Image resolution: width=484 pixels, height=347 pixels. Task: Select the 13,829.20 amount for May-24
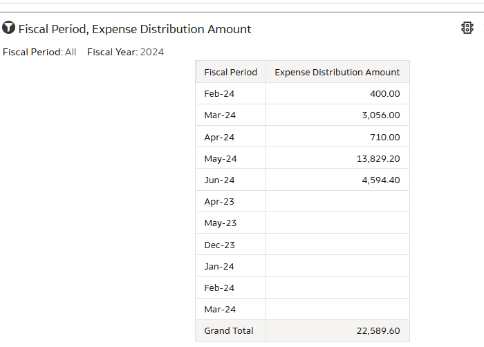(378, 159)
